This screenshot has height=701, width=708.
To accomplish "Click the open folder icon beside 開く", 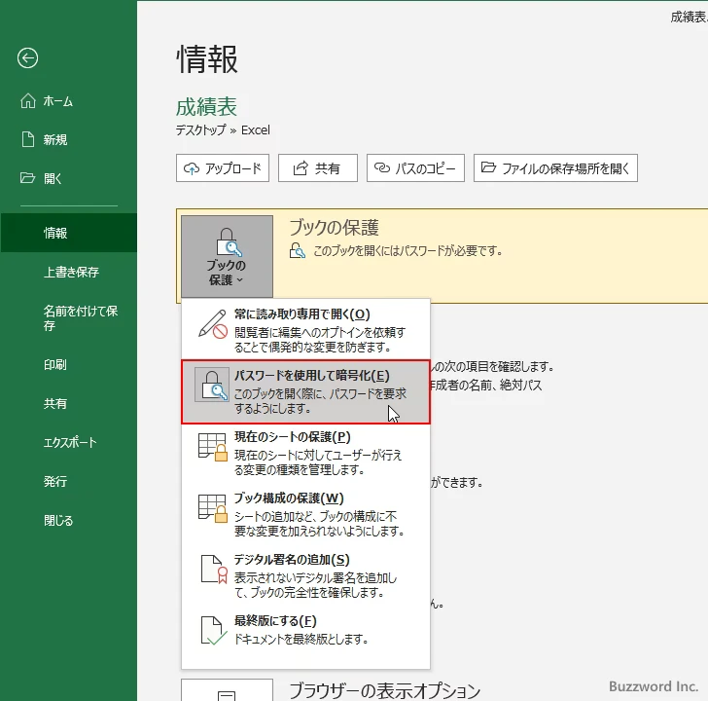I will [x=27, y=178].
